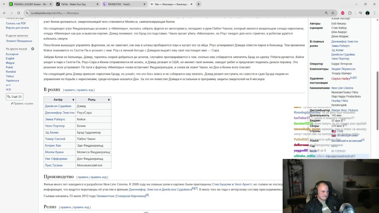Open the Chrome three-dot menu
This screenshot has width=379, height=213.
(374, 13)
